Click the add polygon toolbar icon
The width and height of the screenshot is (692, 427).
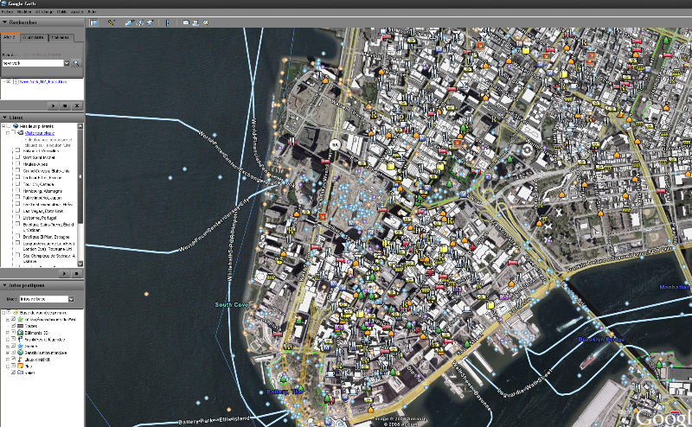(x=128, y=22)
